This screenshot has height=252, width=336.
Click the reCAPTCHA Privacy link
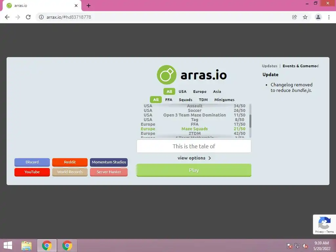[319, 232]
